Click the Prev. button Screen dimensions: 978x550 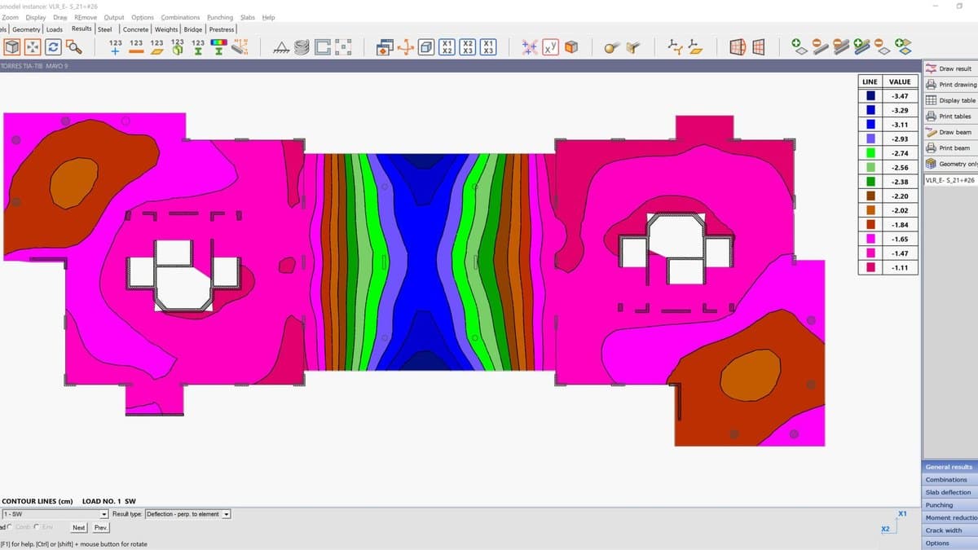click(x=101, y=528)
